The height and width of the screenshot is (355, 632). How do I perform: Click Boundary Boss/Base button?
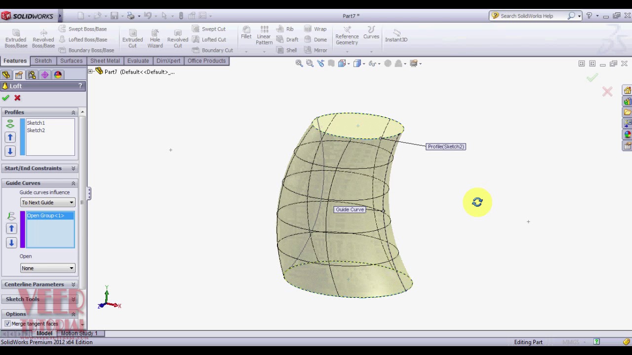tap(86, 50)
